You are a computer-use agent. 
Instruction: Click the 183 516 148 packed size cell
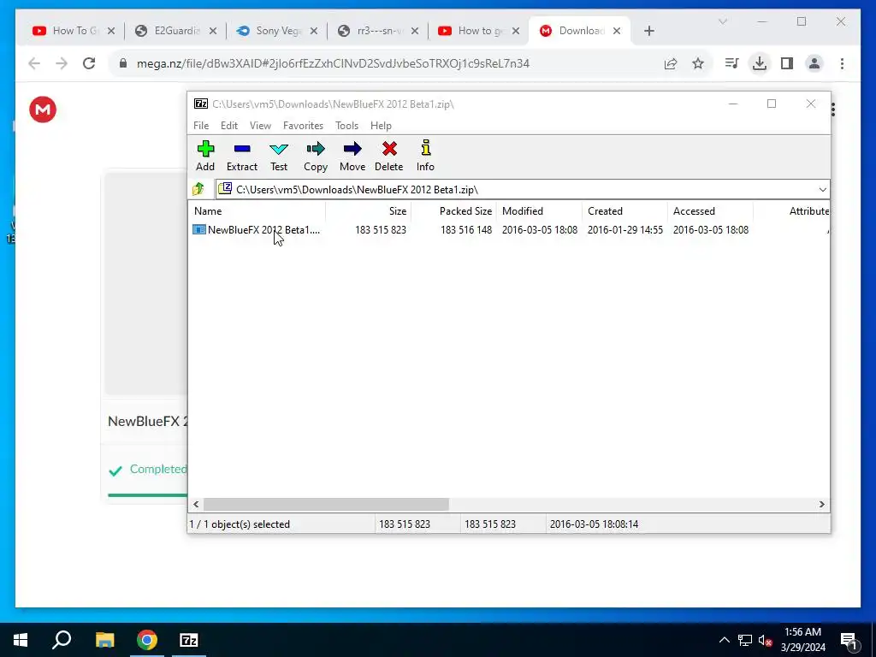466,229
